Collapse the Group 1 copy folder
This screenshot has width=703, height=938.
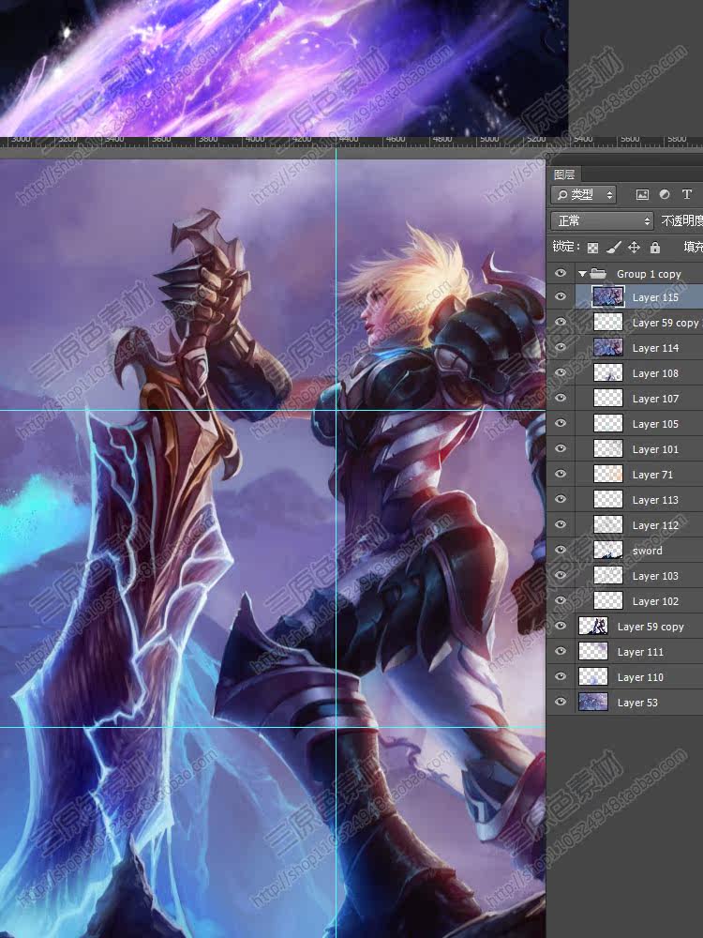coord(582,274)
